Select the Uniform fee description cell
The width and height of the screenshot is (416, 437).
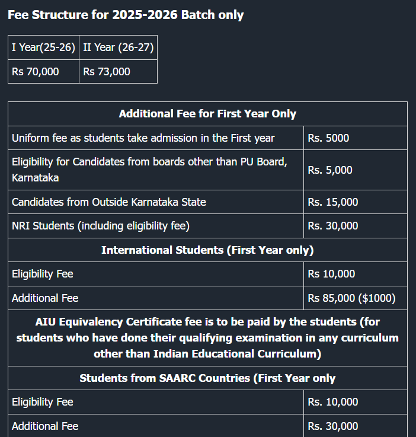143,138
